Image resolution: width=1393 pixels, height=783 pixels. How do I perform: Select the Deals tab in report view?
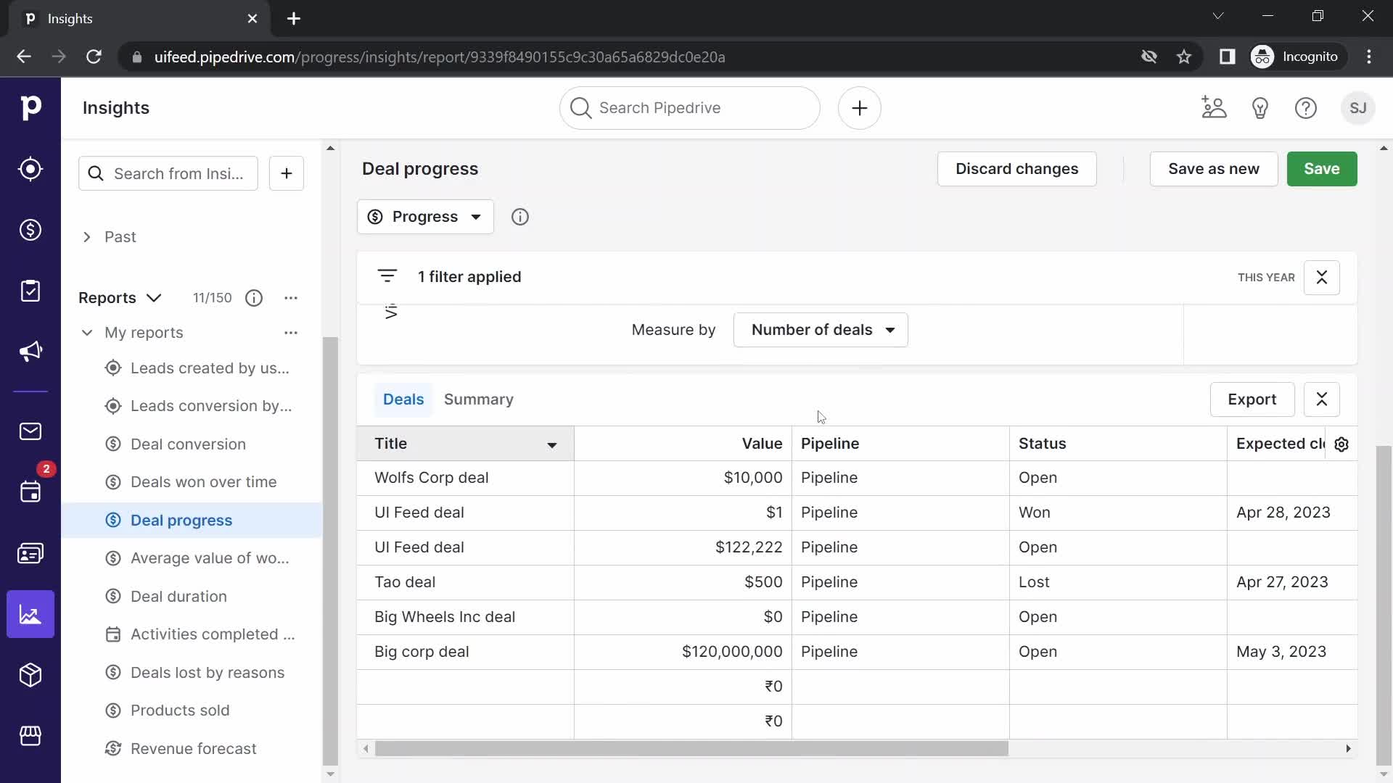pyautogui.click(x=403, y=399)
